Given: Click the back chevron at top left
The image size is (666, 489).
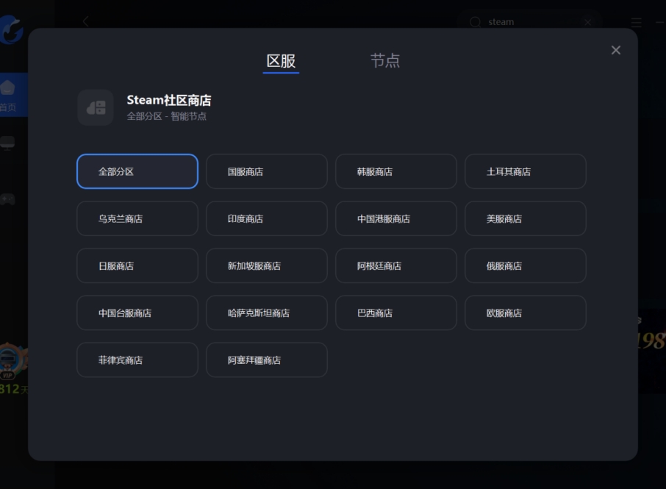Looking at the screenshot, I should point(86,21).
